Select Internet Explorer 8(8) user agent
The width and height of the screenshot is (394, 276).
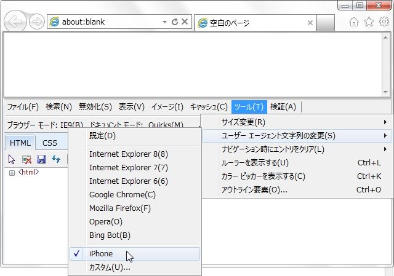(135, 154)
